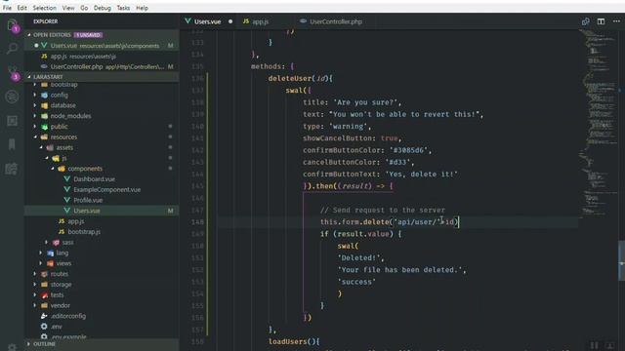Screen dimensions: 625x351
Task: Click the '#3085d6' color value in code
Action: pyautogui.click(x=408, y=150)
